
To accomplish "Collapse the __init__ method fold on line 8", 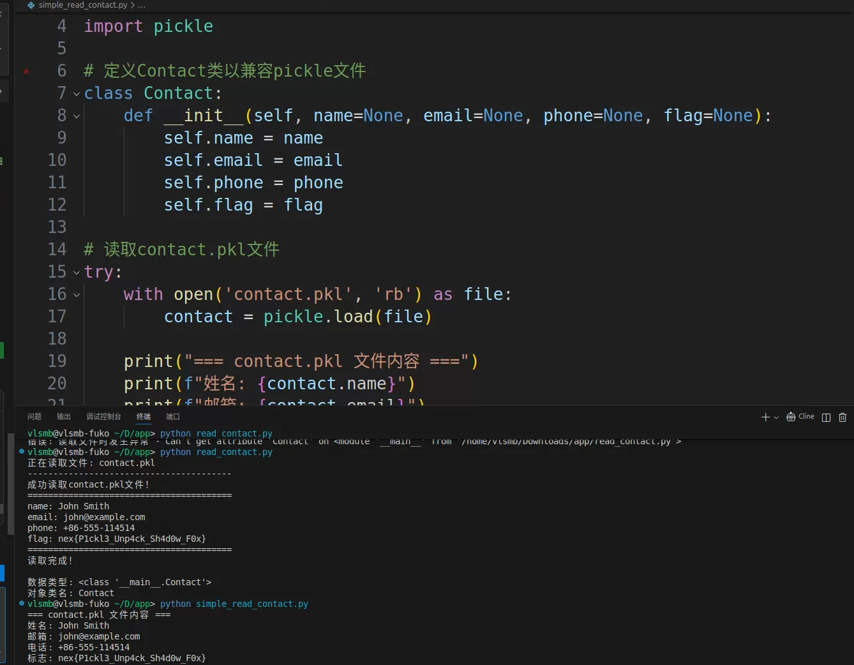I will coord(77,116).
